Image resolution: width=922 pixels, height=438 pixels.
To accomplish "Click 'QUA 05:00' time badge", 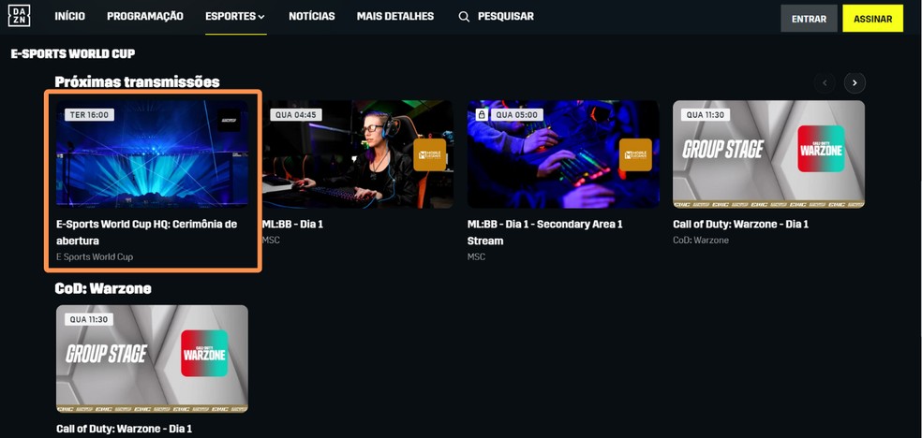I will coord(516,114).
